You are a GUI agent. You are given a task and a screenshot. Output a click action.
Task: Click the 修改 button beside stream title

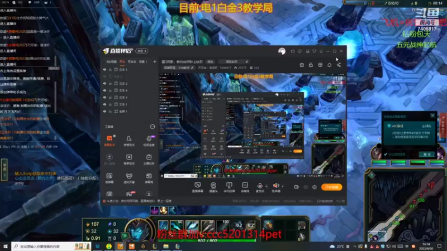pyautogui.click(x=210, y=62)
